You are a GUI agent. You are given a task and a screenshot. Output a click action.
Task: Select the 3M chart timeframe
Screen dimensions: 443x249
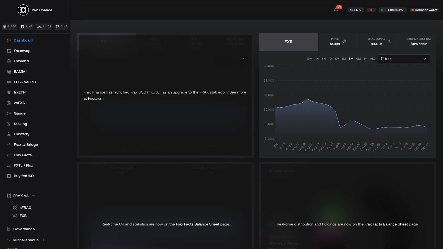click(x=351, y=59)
